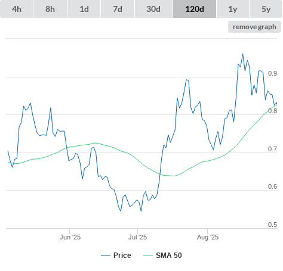Switch chart to 7d range

pos(118,9)
